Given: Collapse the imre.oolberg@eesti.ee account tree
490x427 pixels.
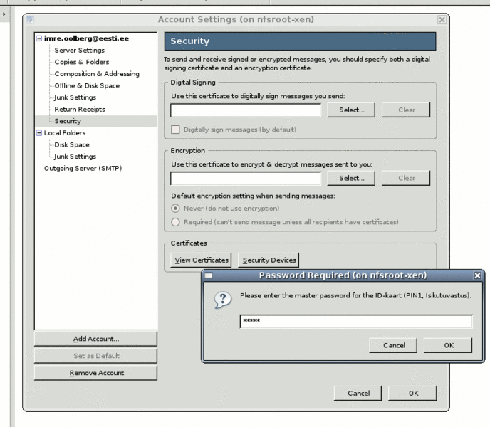Looking at the screenshot, I should pos(38,38).
